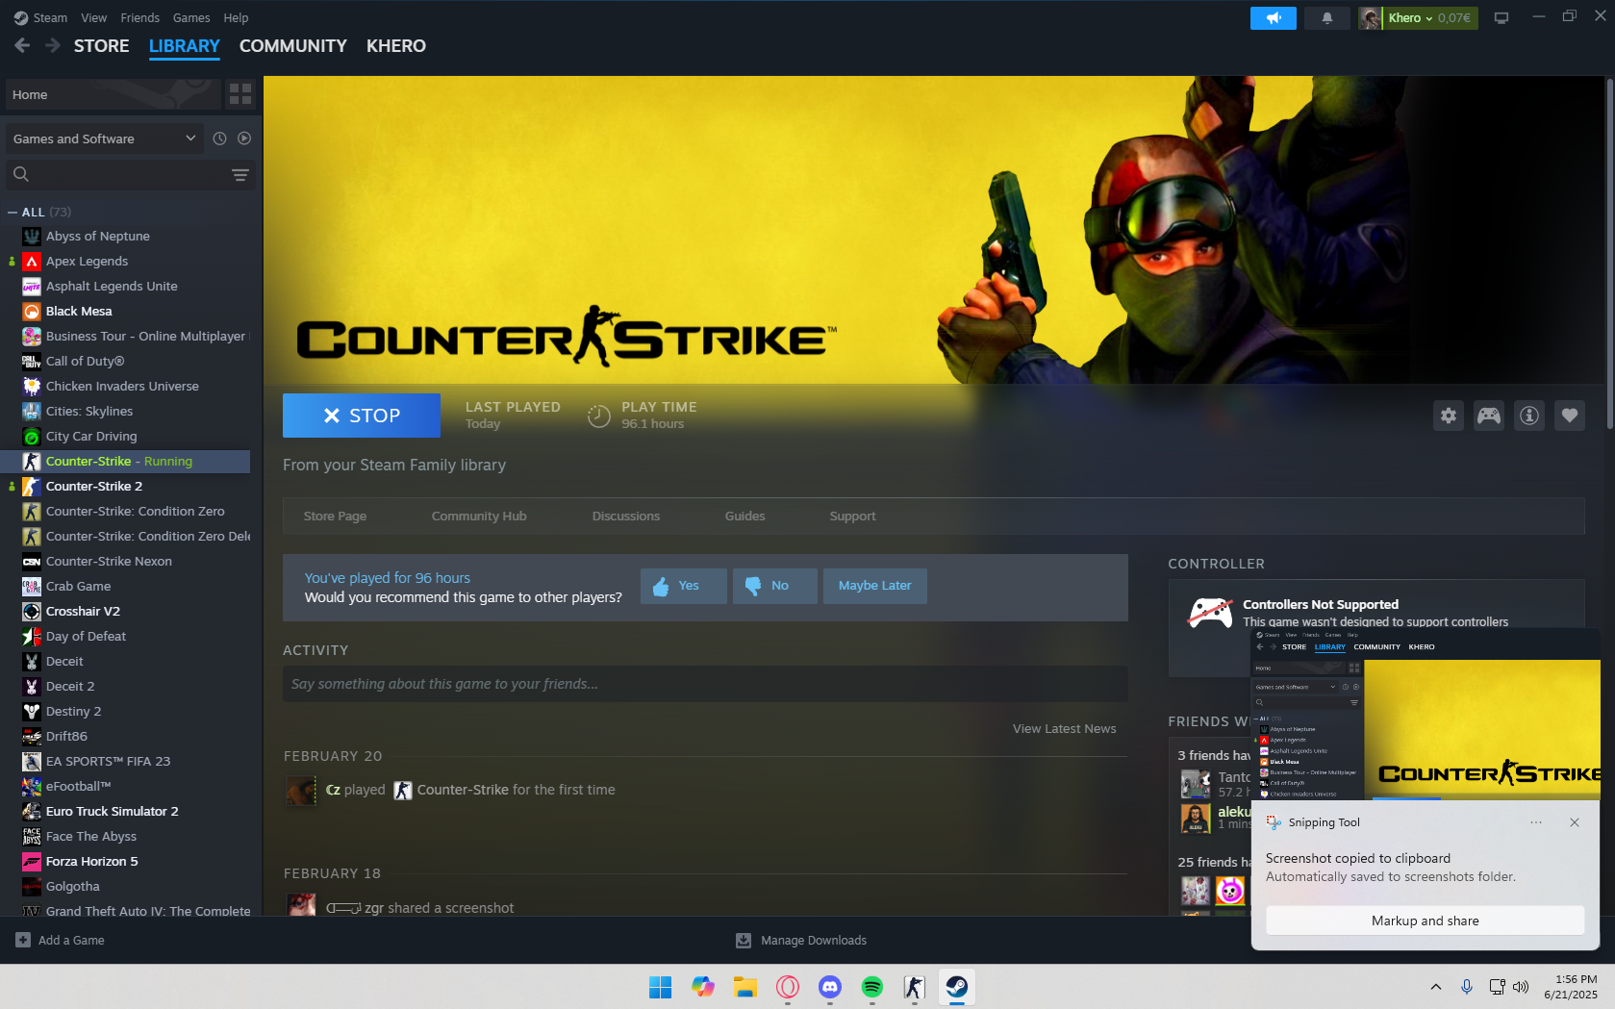This screenshot has width=1615, height=1009.
Task: Click the Steam announcements megaphone icon
Action: coord(1273,18)
